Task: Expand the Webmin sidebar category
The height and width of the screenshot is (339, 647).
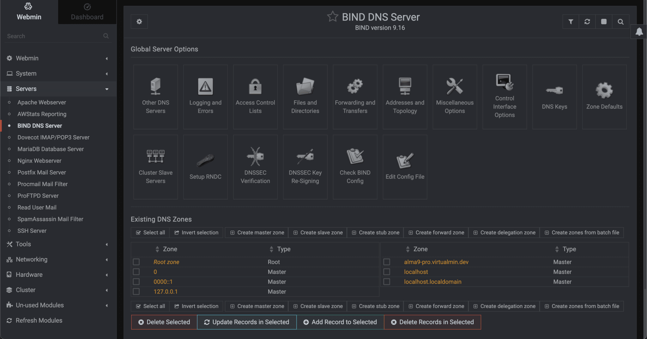Action: (x=58, y=58)
